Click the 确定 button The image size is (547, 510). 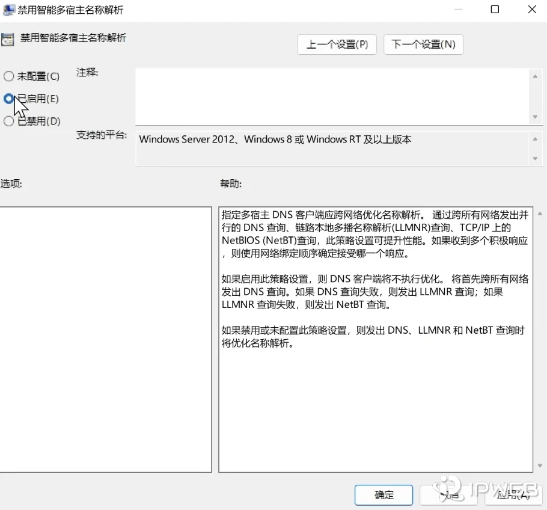pyautogui.click(x=384, y=495)
